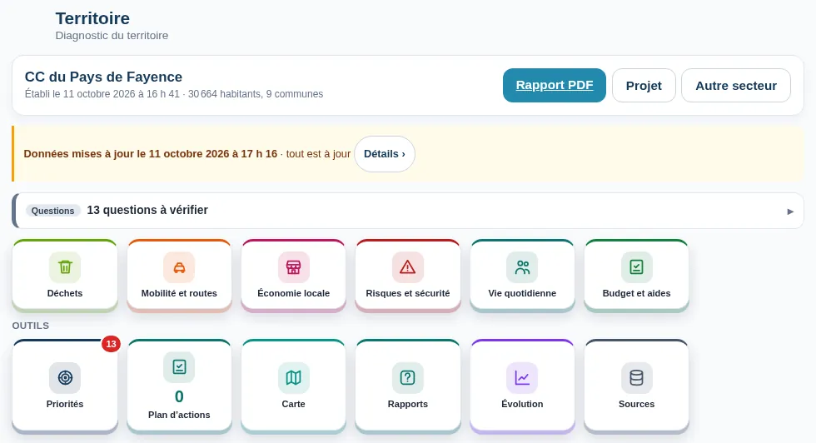Click the Évolution label
This screenshot has height=443, width=816.
(522, 404)
